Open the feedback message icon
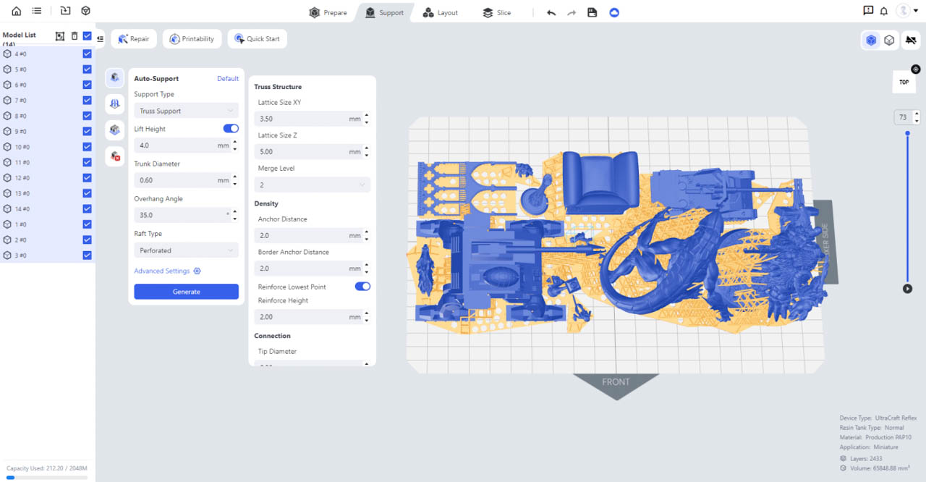The image size is (926, 482). tap(868, 11)
